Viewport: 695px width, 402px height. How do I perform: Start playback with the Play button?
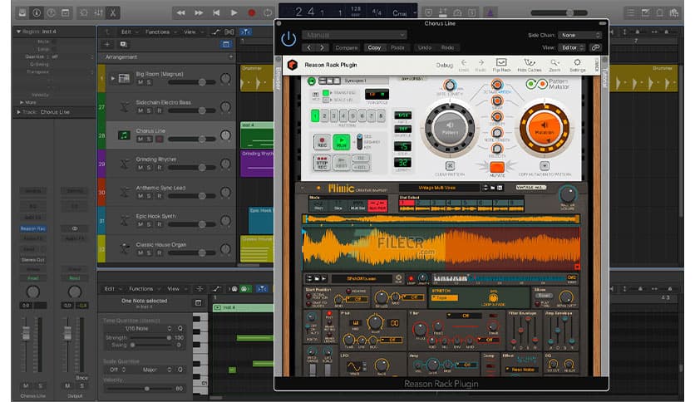tap(234, 12)
